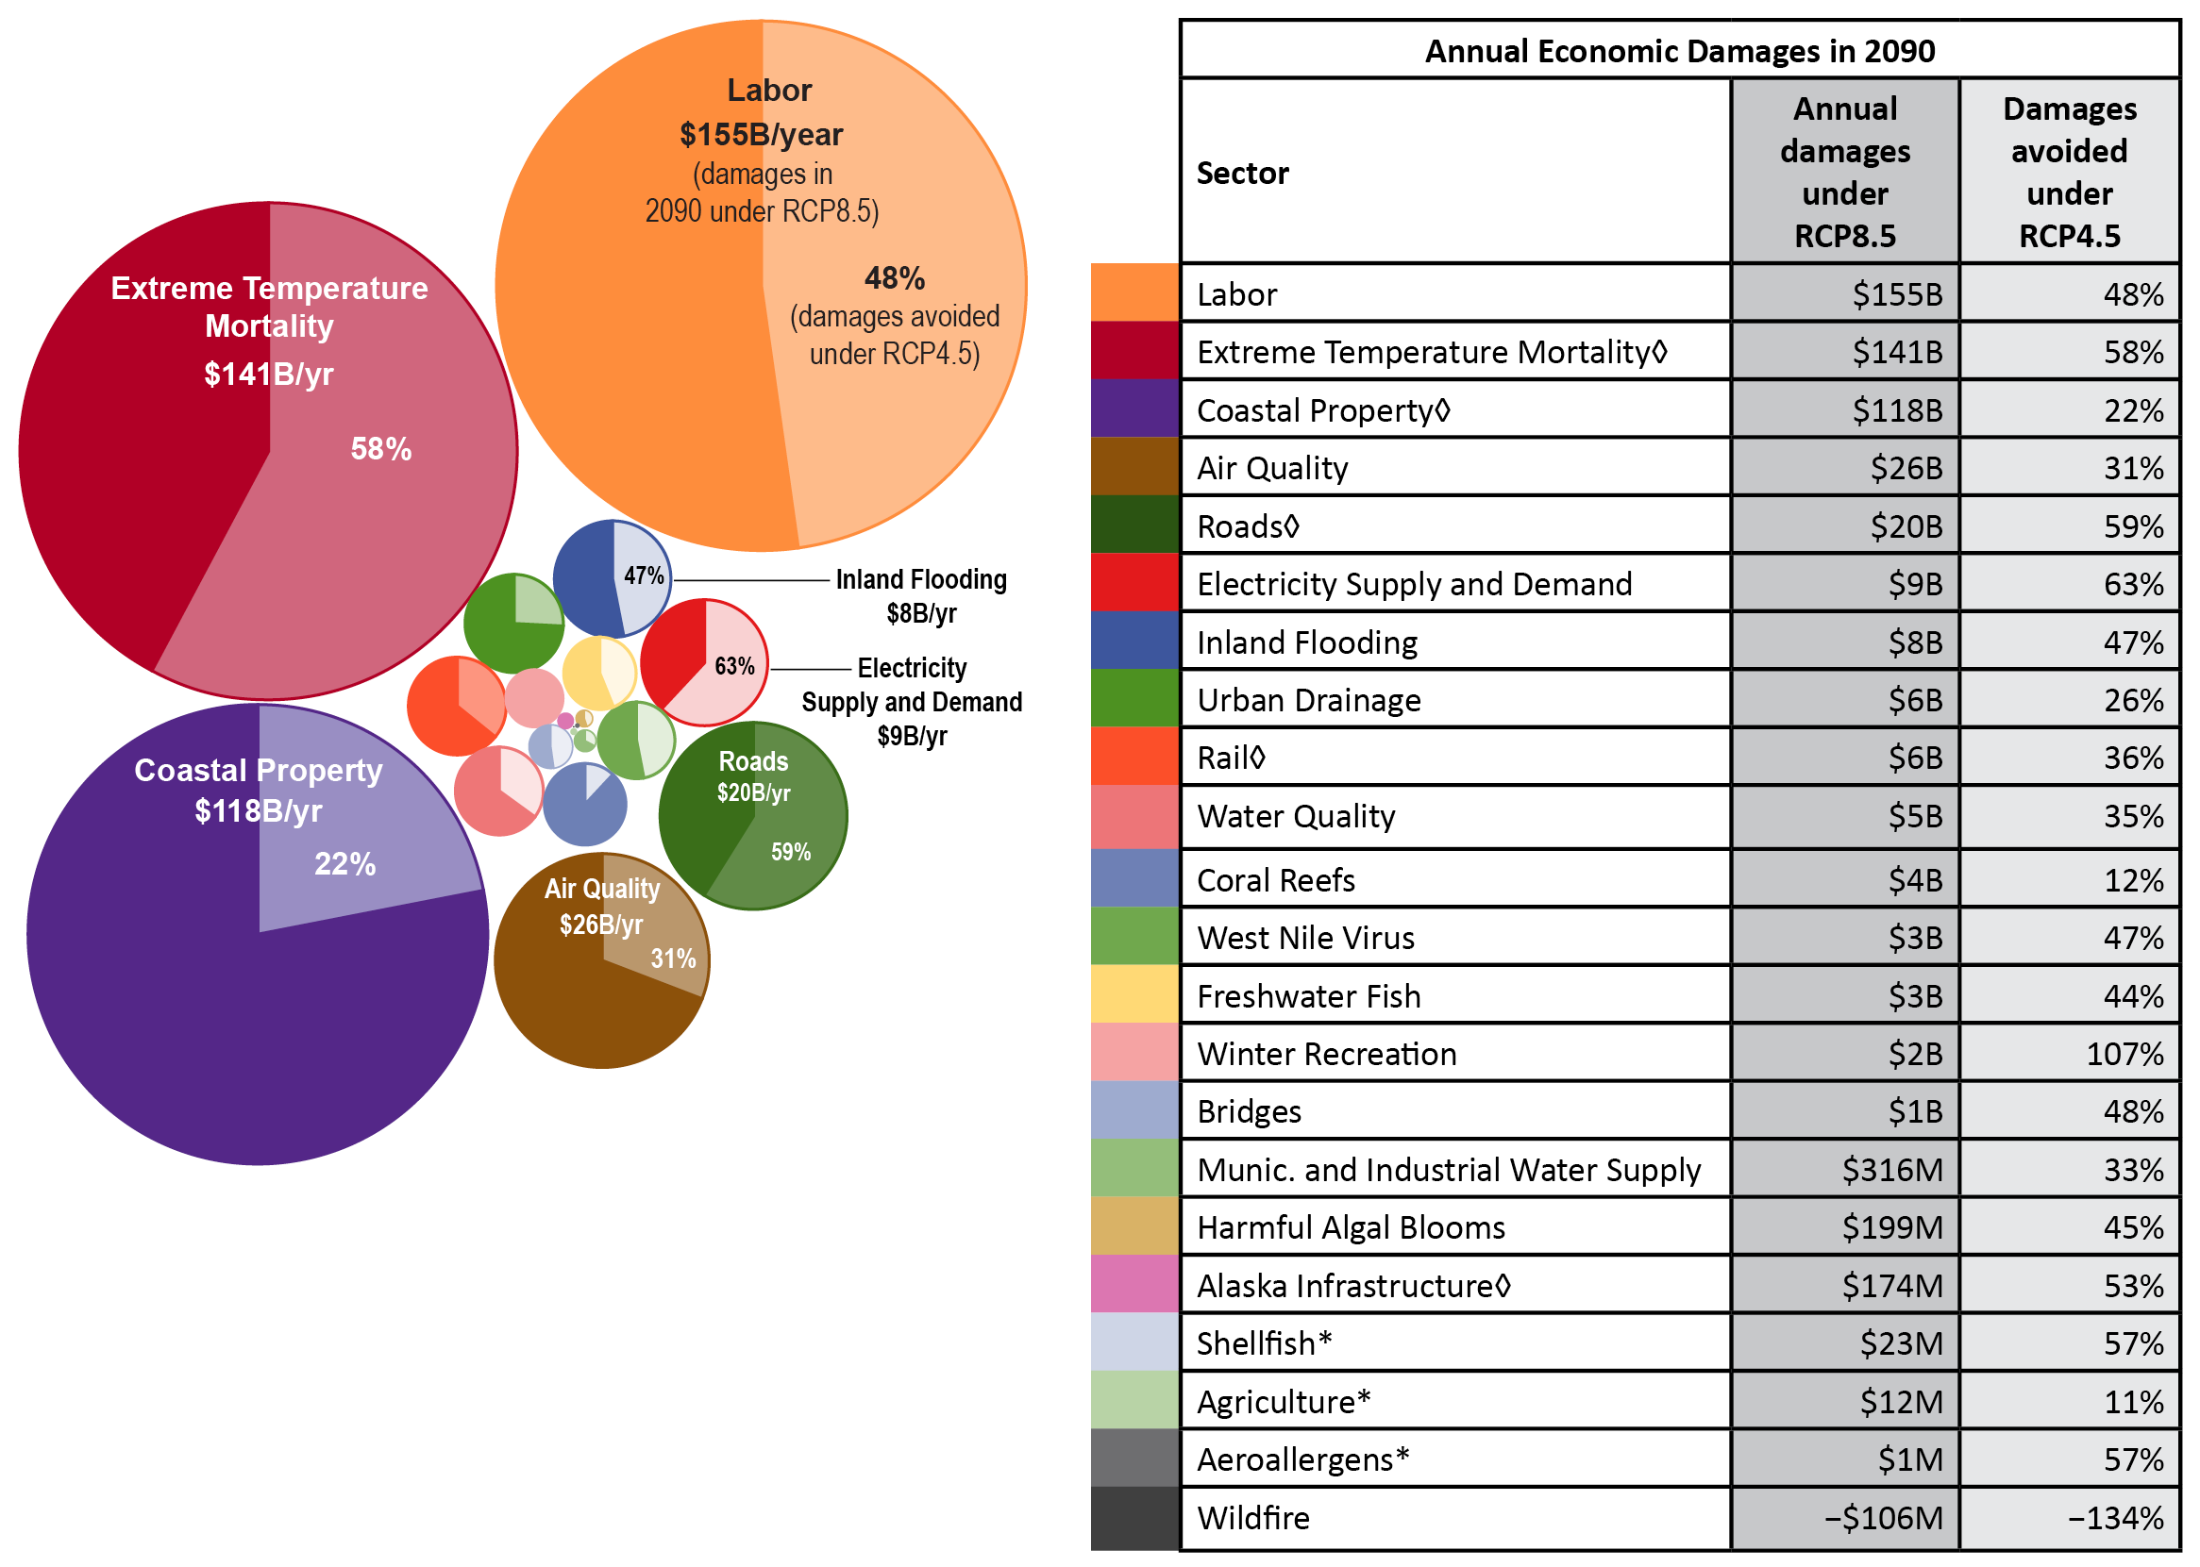Select the Winter Recreation table row label
Viewport: 2200px width, 1567px height.
[x=1326, y=1053]
